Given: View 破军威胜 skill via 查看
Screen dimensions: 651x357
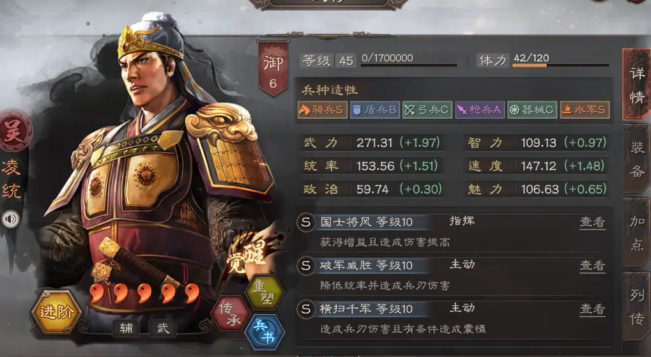Looking at the screenshot, I should pyautogui.click(x=592, y=266).
